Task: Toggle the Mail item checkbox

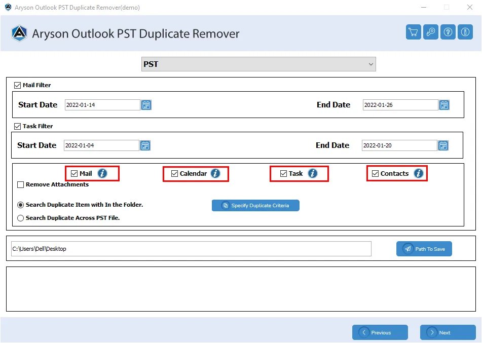Action: [x=74, y=174]
